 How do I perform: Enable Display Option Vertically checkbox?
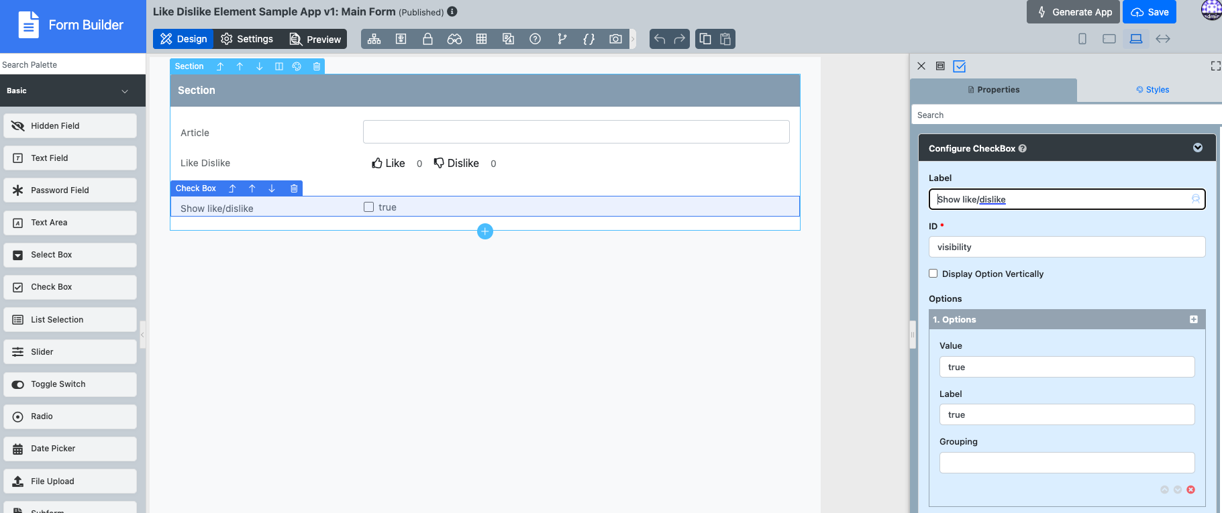tap(933, 274)
